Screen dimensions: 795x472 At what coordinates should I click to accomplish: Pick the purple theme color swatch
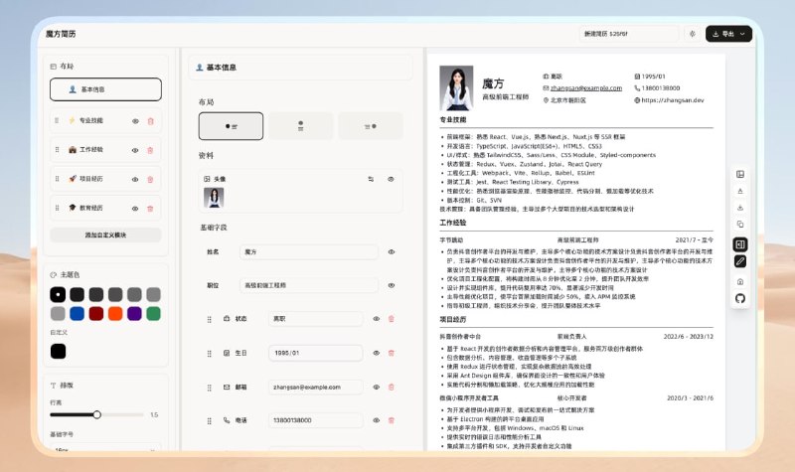pyautogui.click(x=134, y=314)
